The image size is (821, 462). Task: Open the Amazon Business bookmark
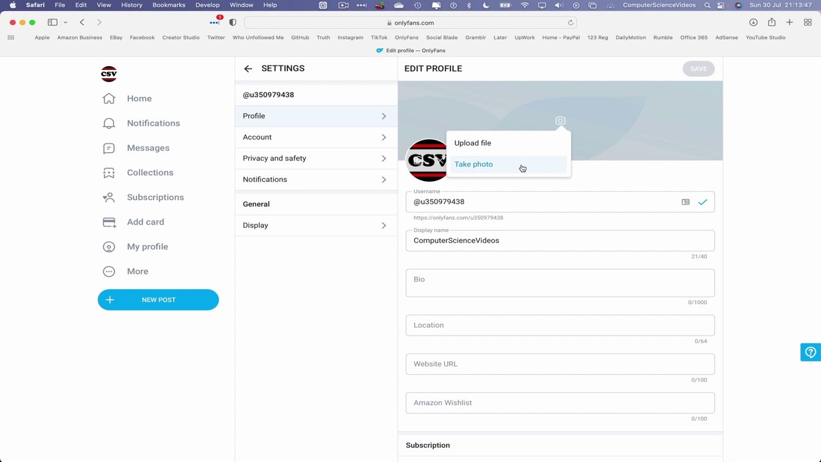(80, 37)
